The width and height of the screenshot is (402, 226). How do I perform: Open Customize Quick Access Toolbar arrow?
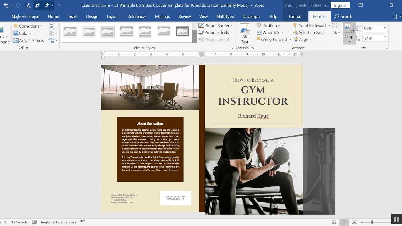click(x=59, y=5)
